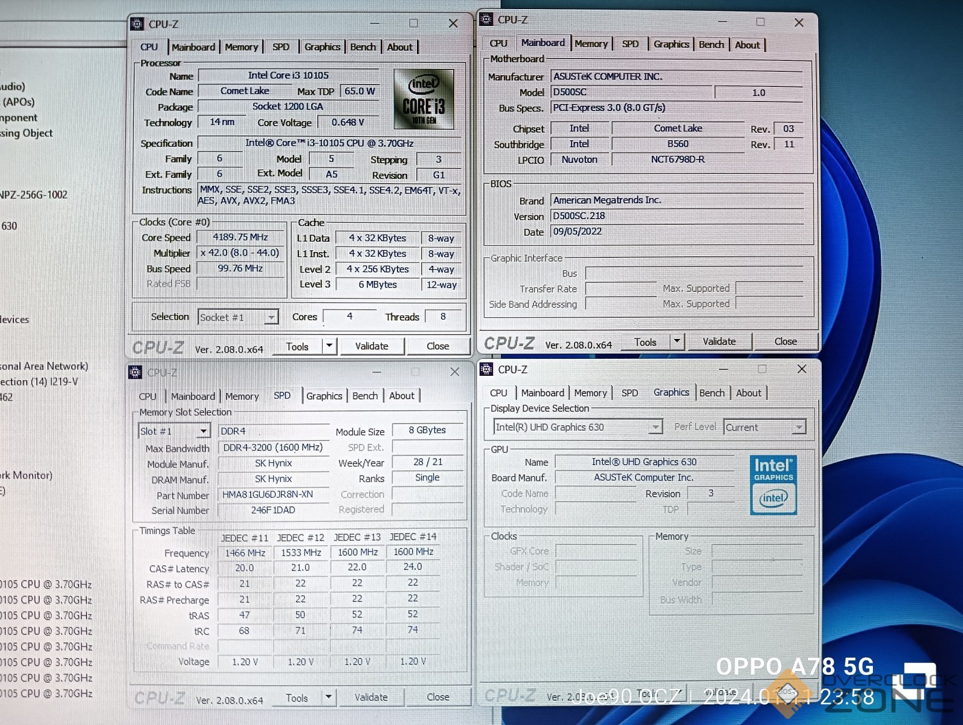Open the SPD tab in the Mainboard window
The height and width of the screenshot is (725, 963).
[x=630, y=44]
